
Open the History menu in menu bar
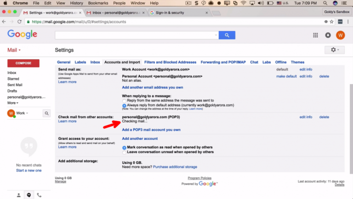click(76, 3)
